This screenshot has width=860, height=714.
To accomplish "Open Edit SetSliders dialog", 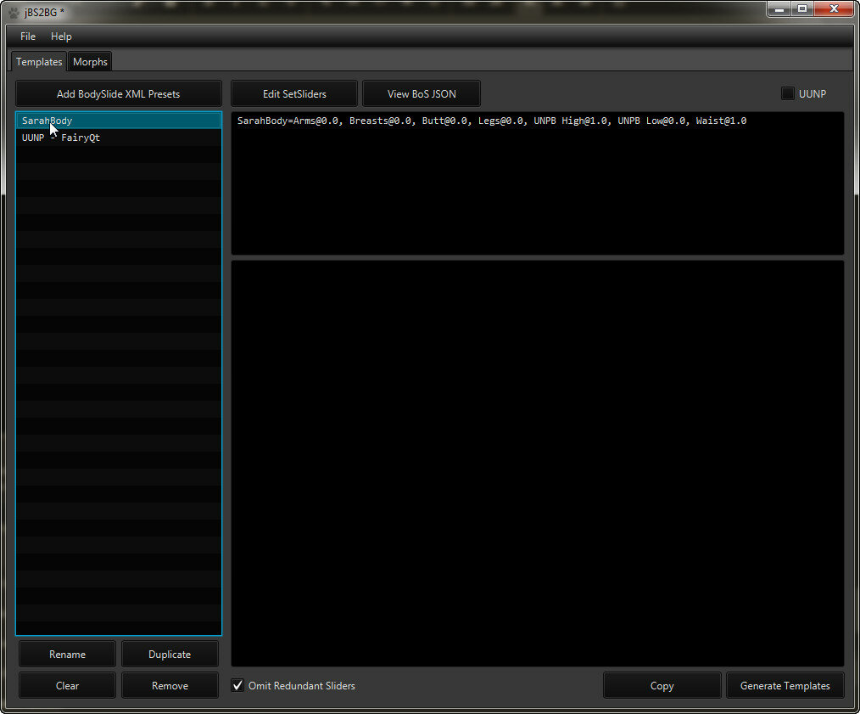I will (294, 94).
